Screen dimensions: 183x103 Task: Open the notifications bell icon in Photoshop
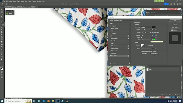pos(171,4)
